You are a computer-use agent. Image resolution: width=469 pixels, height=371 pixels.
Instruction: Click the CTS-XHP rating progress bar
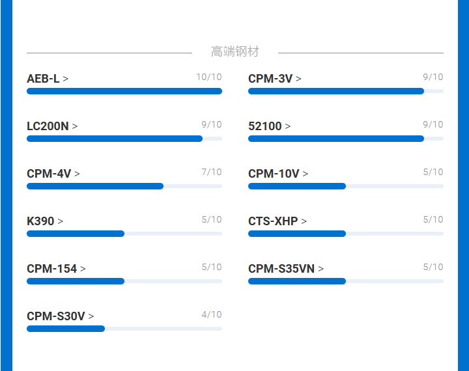point(346,234)
